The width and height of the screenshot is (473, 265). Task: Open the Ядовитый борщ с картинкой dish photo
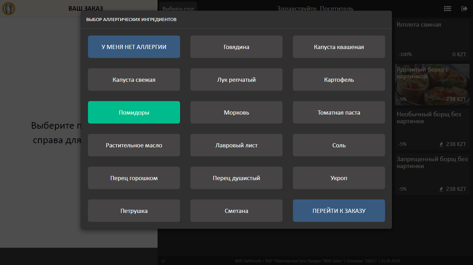[x=432, y=85]
